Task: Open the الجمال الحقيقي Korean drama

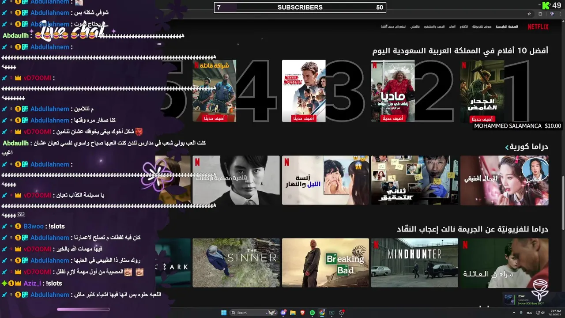Action: click(505, 180)
